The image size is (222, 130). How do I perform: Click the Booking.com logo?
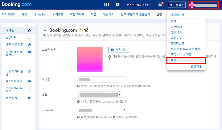[17, 4]
